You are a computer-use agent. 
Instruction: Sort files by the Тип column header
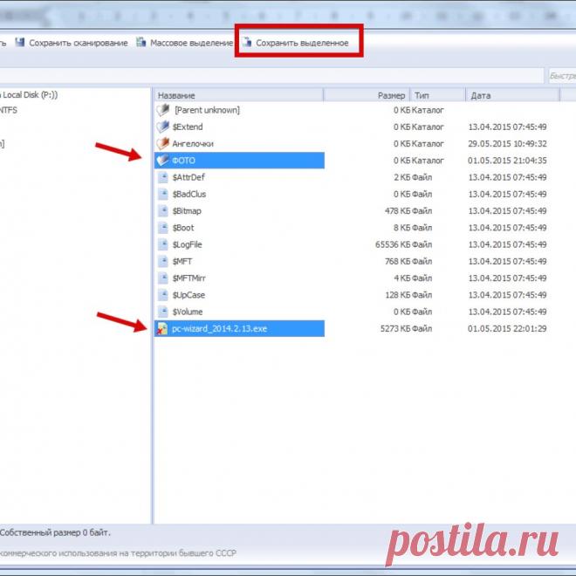(x=438, y=95)
